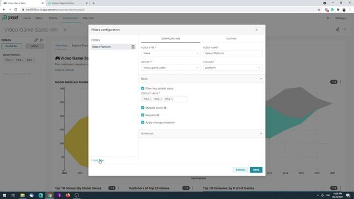The height and width of the screenshot is (199, 354).
Task: Favorite the Video Game Sales dashboard
Action: (x=65, y=30)
